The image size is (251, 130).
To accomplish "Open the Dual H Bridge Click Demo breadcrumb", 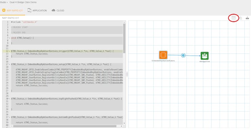I will (x=23, y=2).
